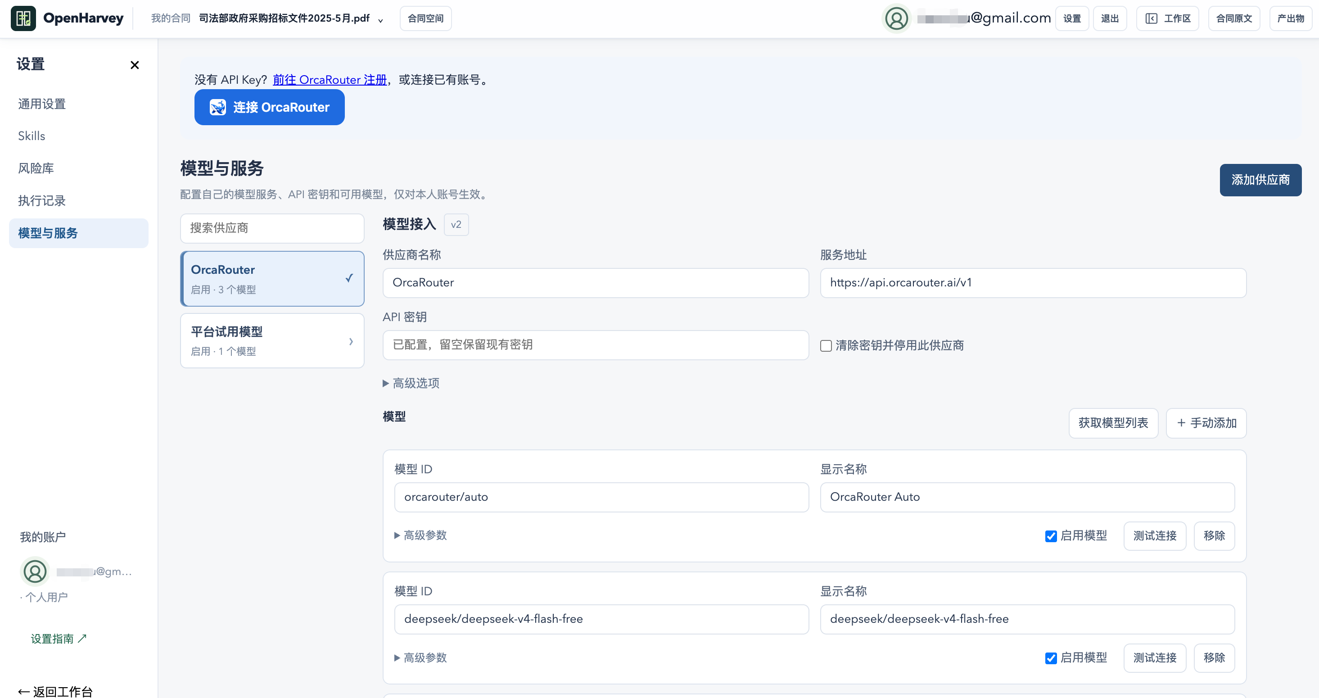Viewport: 1319px width, 698px height.
Task: Click the OpenHarvey logo icon
Action: coord(23,18)
